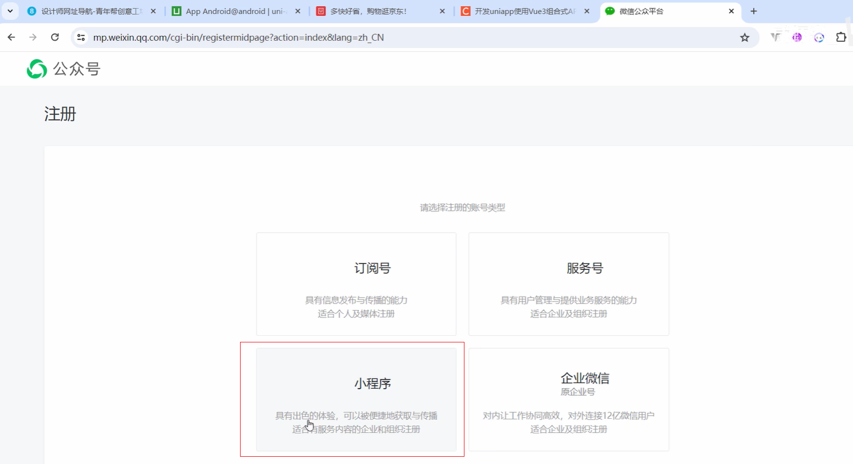Close the App Android@android tab
The image size is (853, 464).
click(x=298, y=11)
